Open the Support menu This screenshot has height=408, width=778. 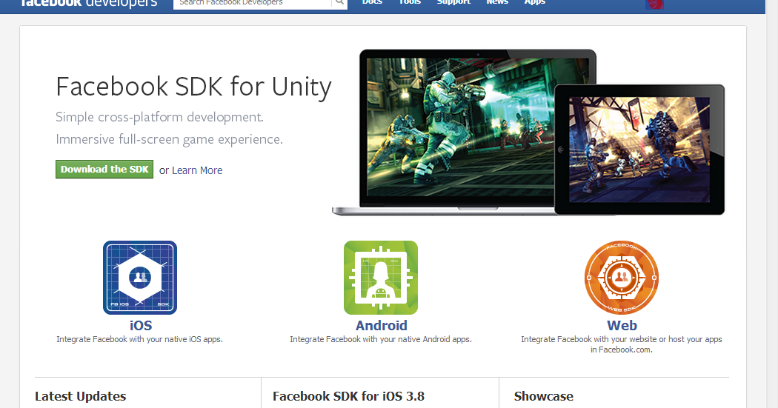tap(453, 2)
